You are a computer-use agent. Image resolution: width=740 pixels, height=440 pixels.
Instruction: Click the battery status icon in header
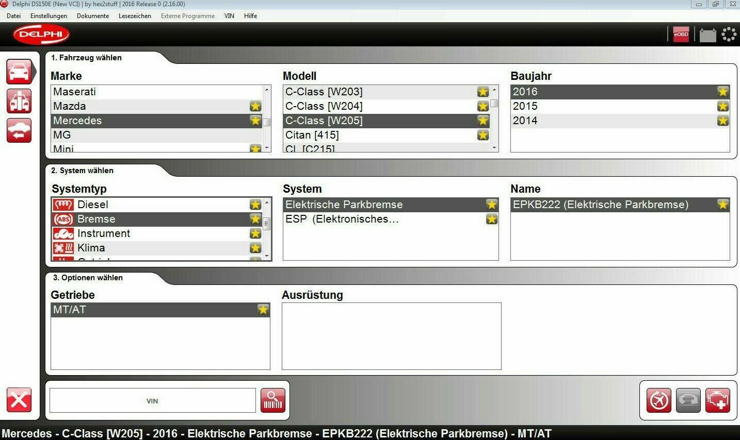click(x=708, y=35)
